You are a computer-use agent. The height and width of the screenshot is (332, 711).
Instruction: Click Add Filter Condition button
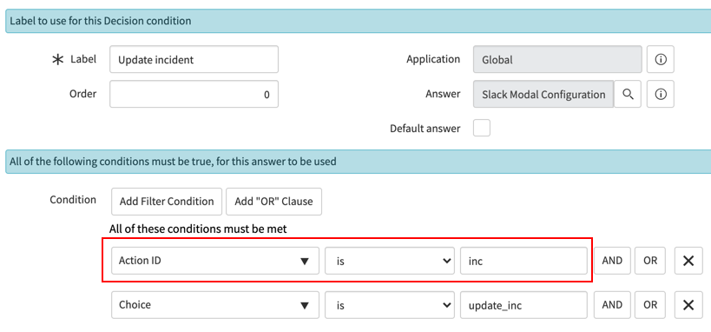coord(167,201)
